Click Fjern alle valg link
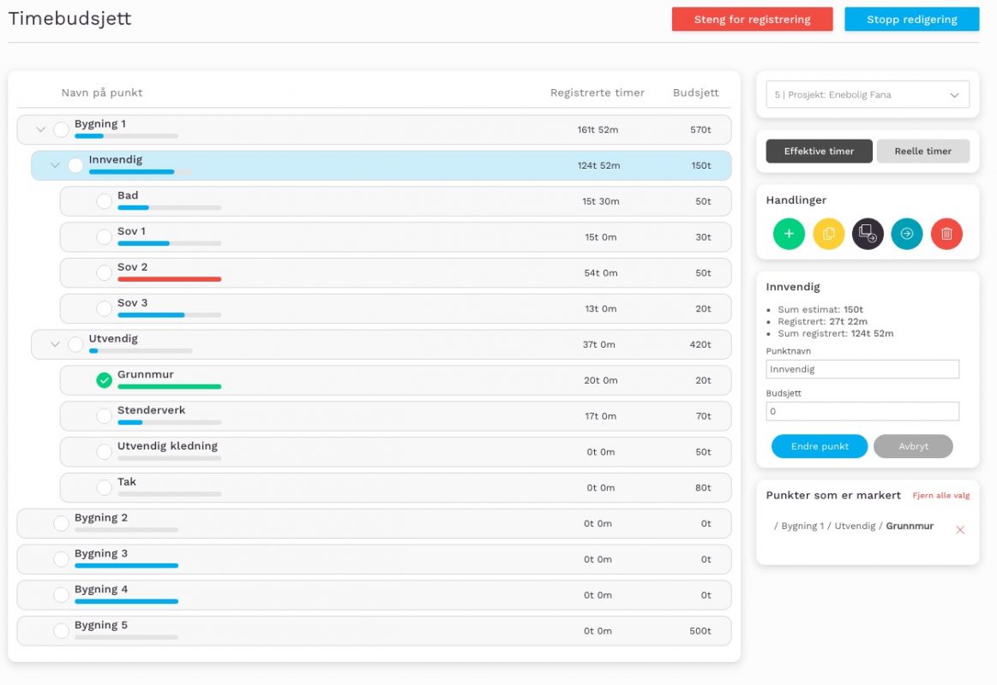 pos(940,496)
